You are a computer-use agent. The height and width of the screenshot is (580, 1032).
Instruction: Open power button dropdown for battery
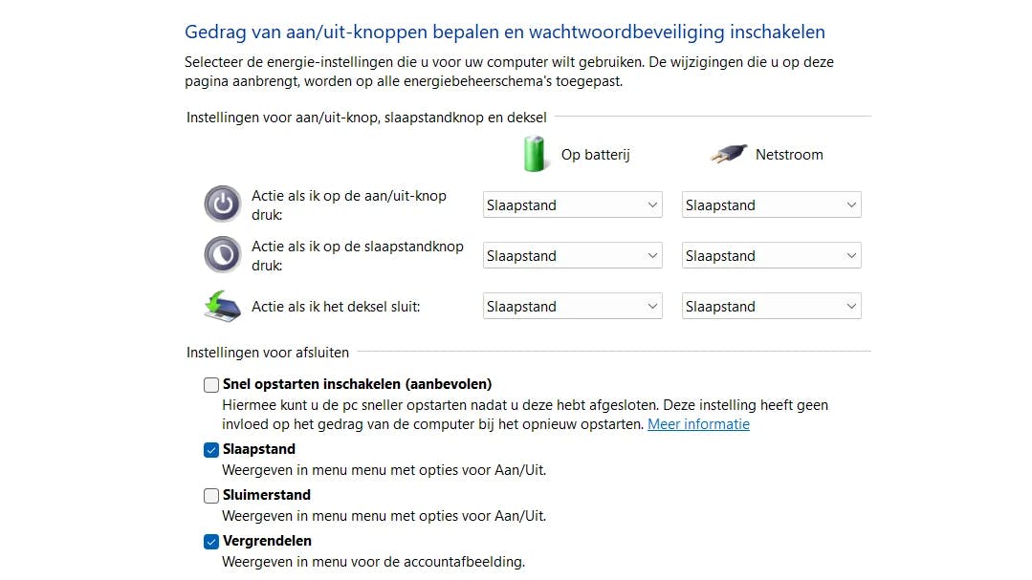point(572,205)
